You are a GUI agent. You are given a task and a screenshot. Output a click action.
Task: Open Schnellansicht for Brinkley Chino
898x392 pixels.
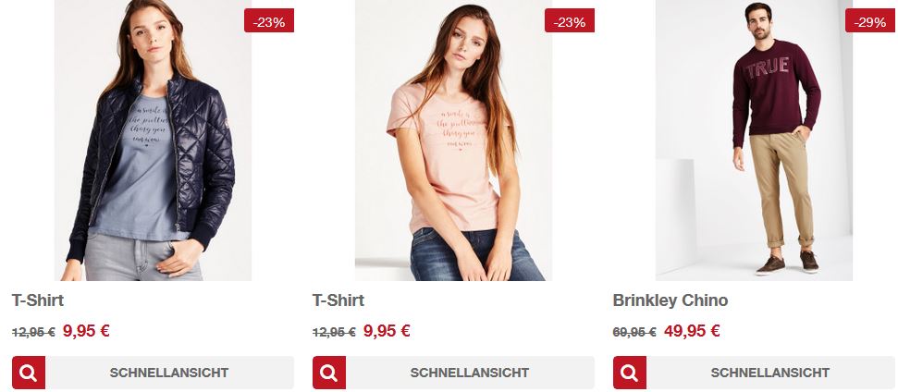pos(770,373)
